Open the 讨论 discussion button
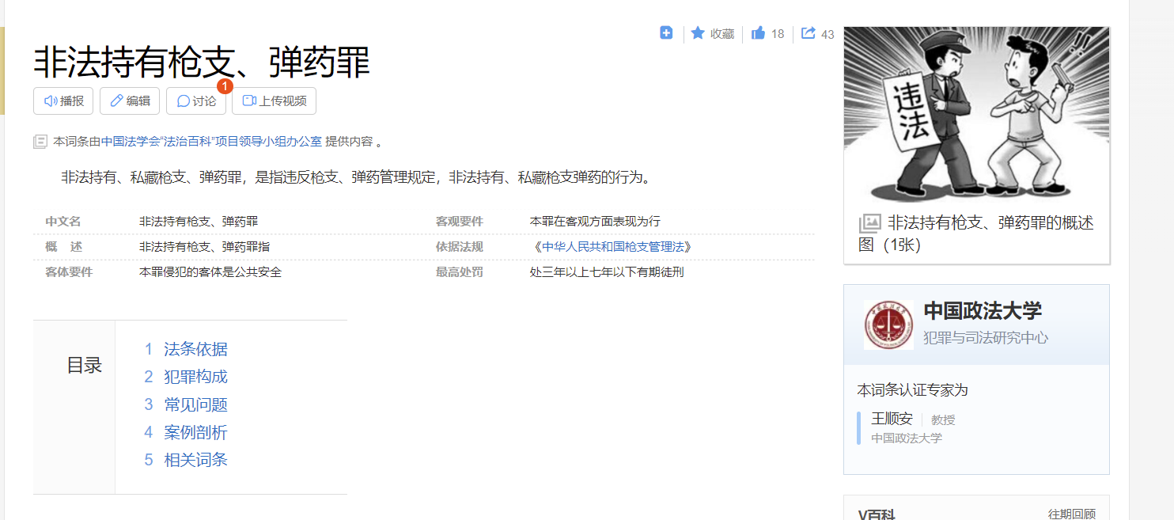 196,101
